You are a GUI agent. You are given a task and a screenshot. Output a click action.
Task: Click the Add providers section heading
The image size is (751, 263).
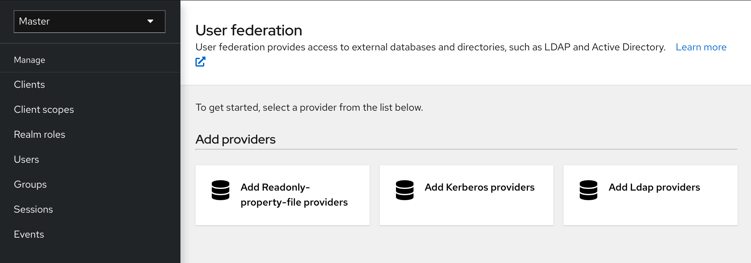(235, 139)
